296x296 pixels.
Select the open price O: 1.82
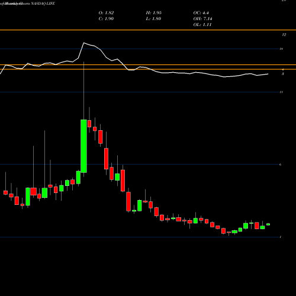[106, 13]
